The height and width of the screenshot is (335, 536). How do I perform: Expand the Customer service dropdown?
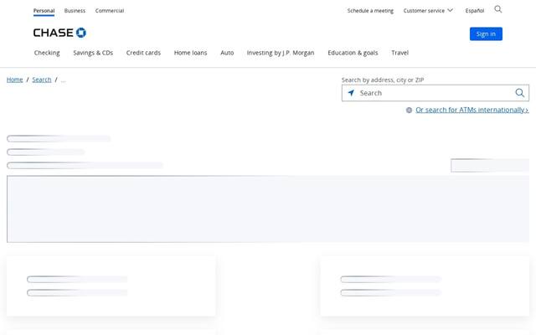pos(428,11)
